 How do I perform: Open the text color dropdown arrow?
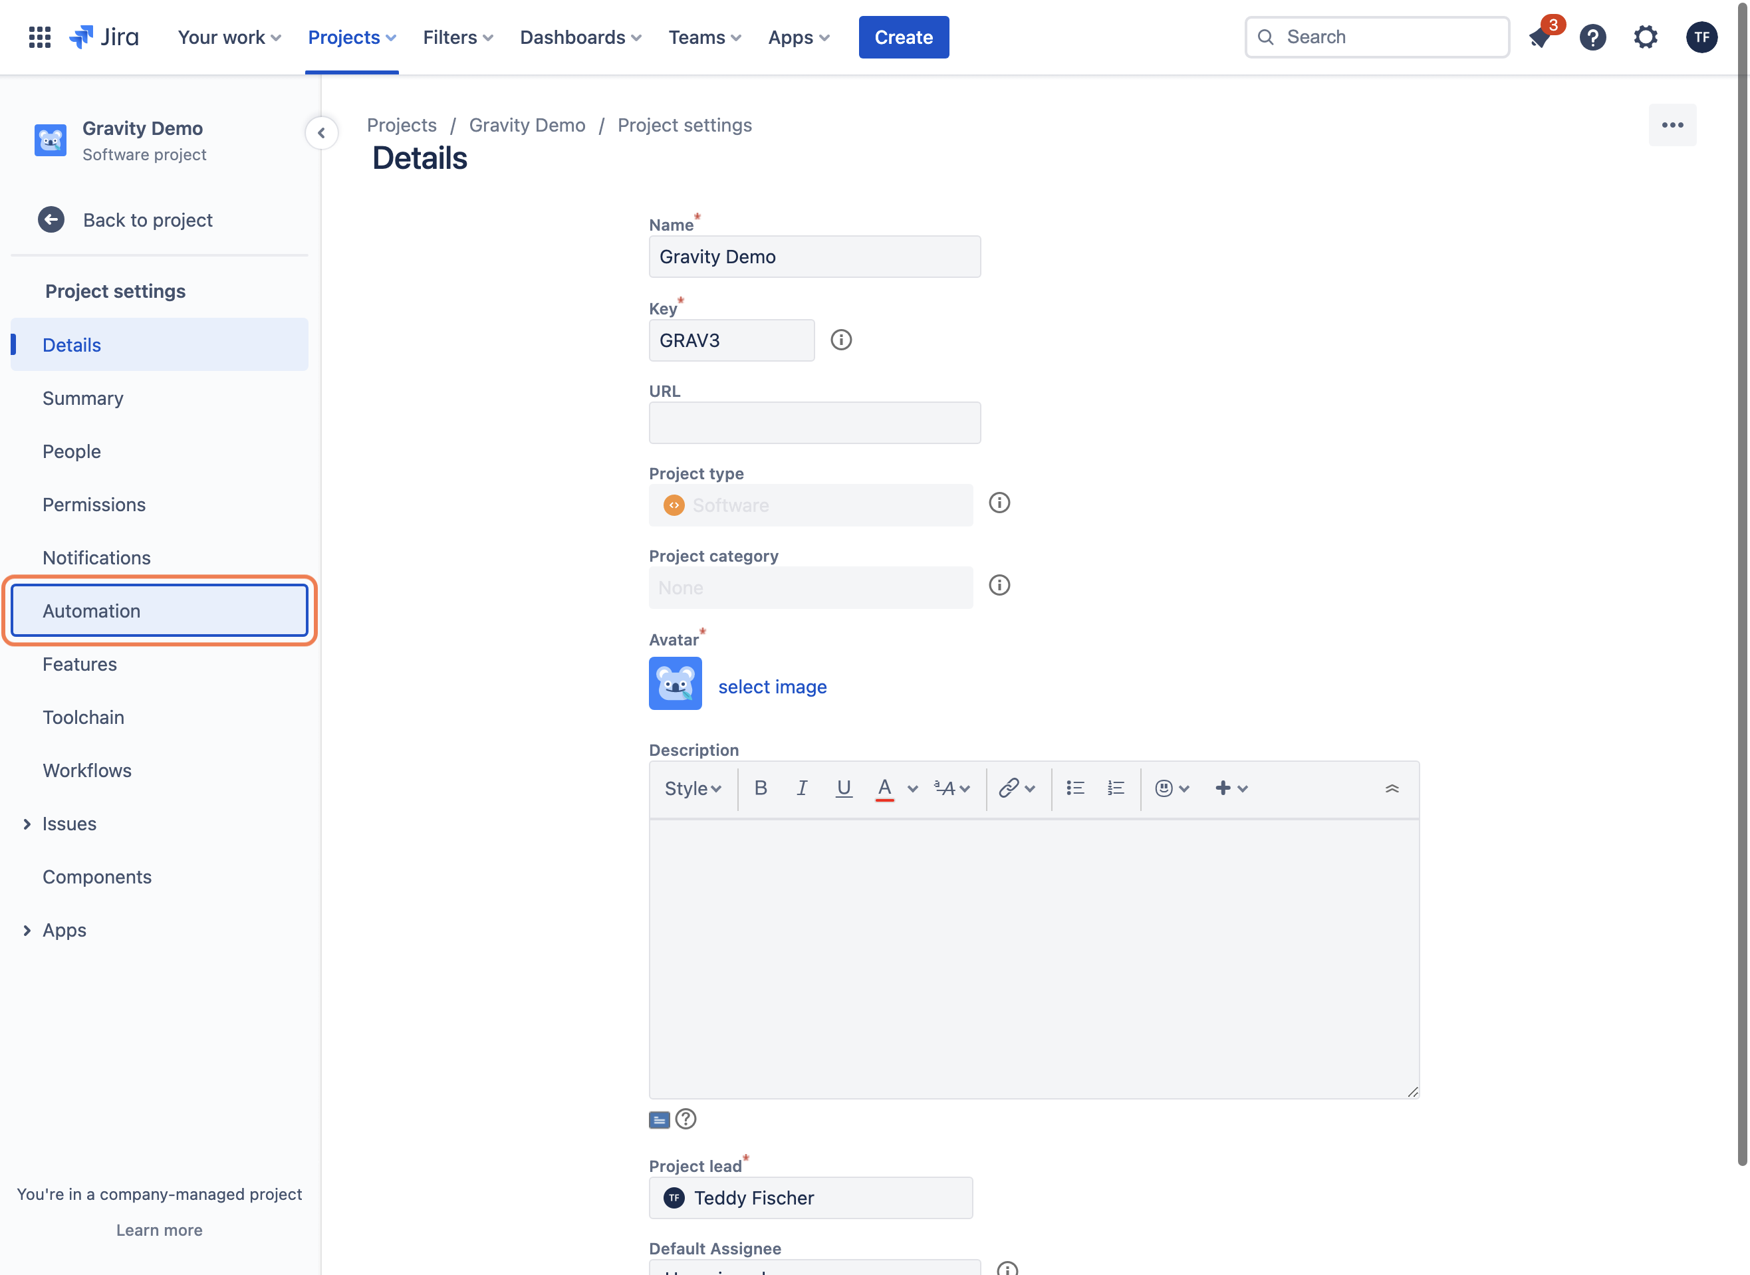[912, 789]
